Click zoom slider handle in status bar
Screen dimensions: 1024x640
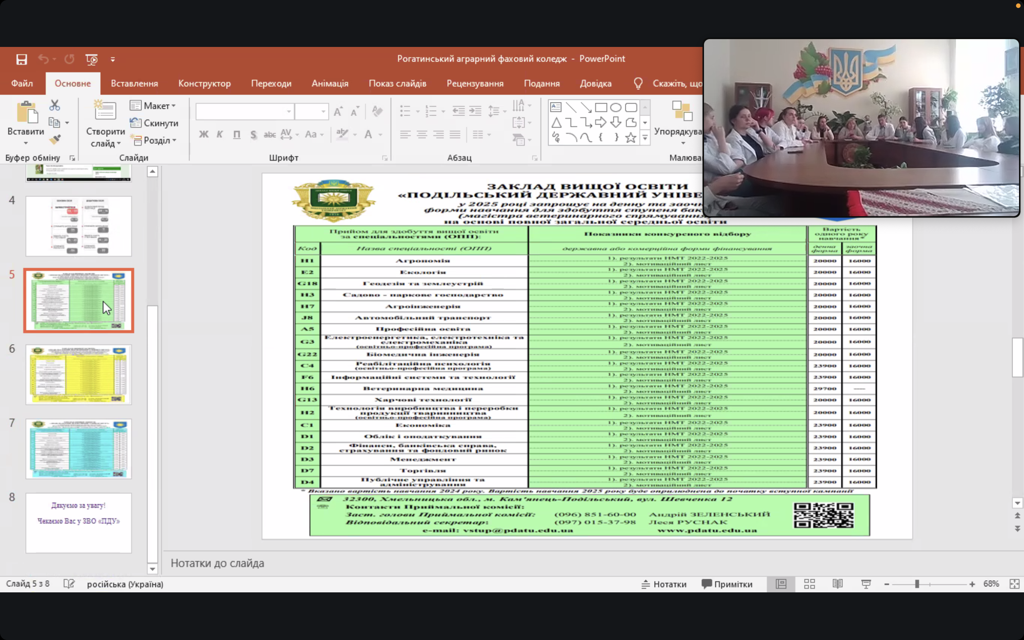tap(917, 584)
